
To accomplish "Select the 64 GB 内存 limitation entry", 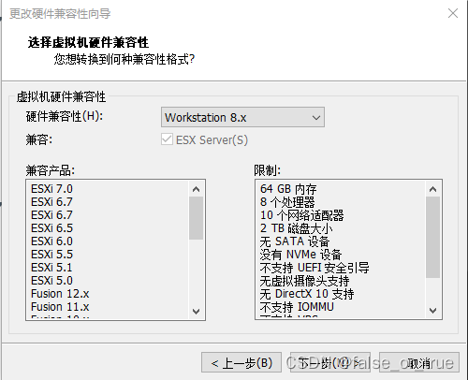I will 288,189.
